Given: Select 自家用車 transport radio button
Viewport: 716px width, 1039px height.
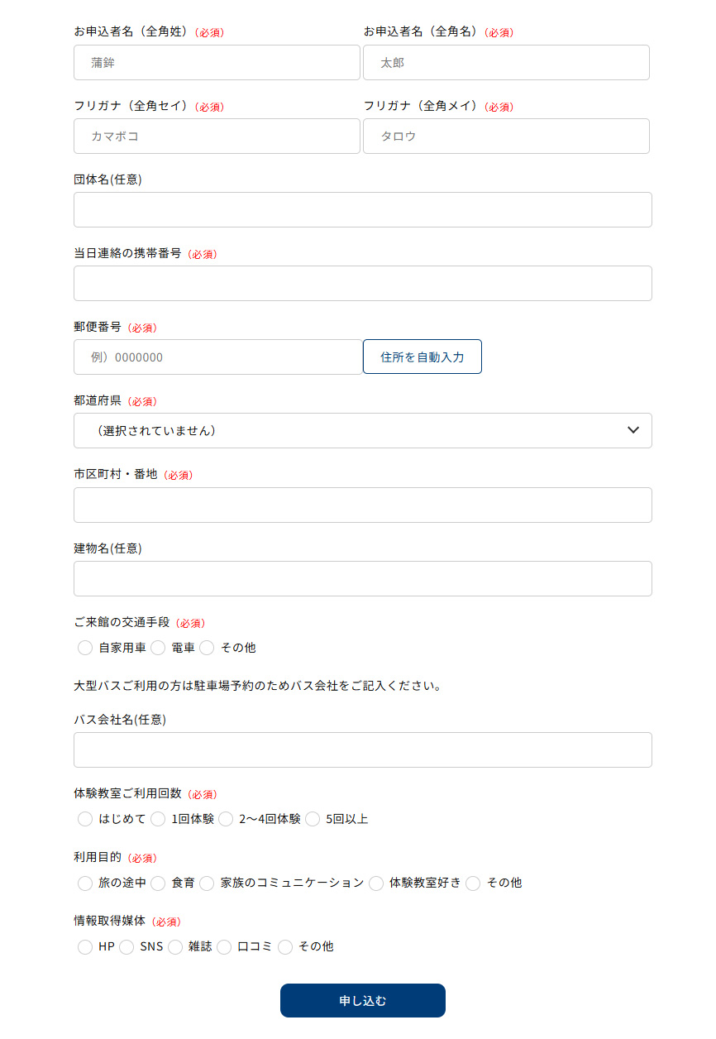Looking at the screenshot, I should [85, 648].
